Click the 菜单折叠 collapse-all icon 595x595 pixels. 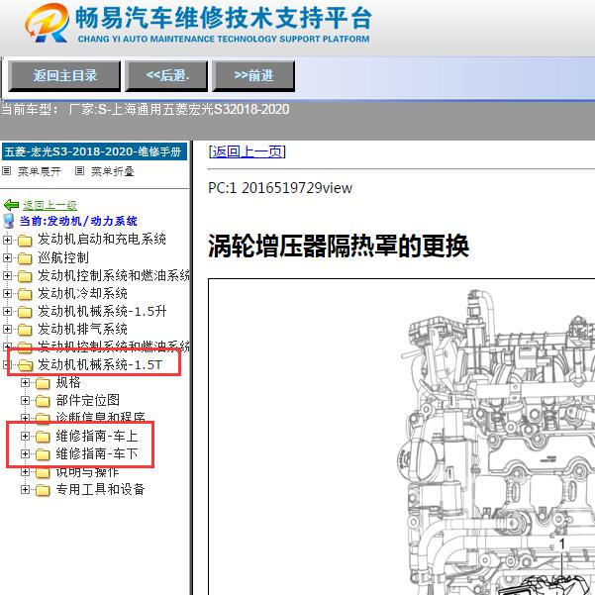pyautogui.click(x=79, y=170)
